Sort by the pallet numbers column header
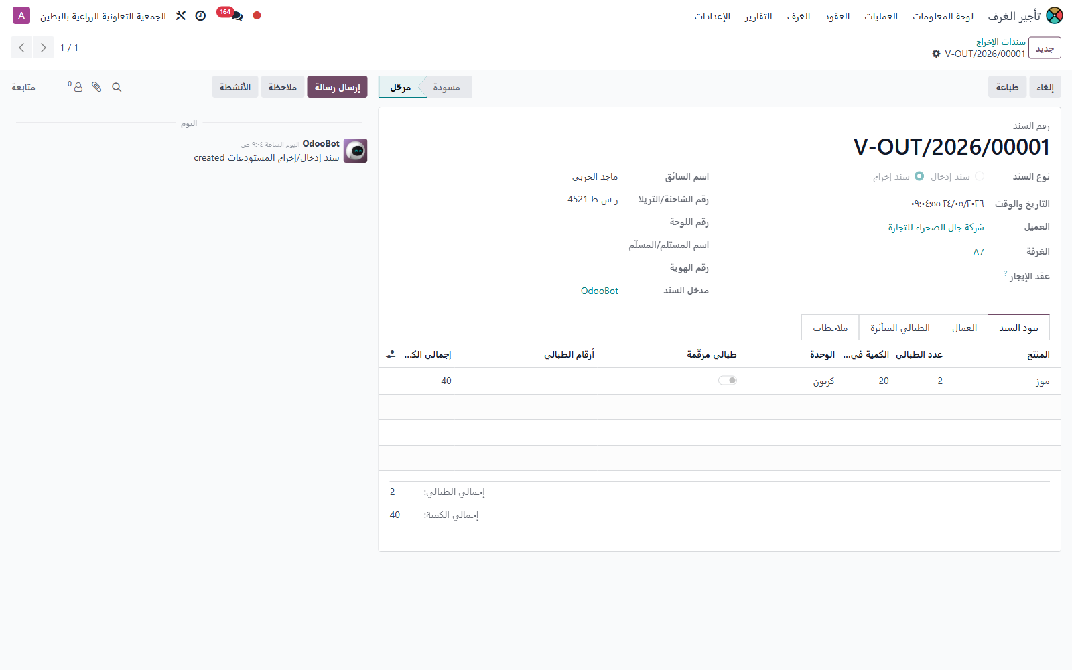 point(569,354)
